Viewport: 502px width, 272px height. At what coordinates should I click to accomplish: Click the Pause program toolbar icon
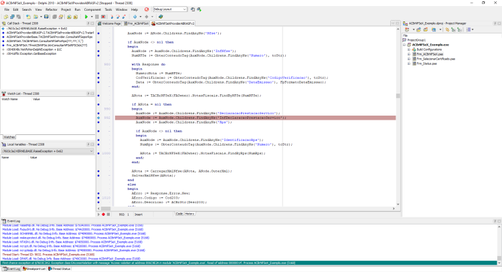tap(97, 17)
